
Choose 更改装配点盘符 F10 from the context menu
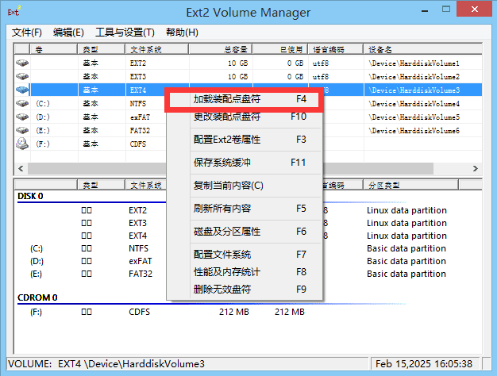click(244, 117)
